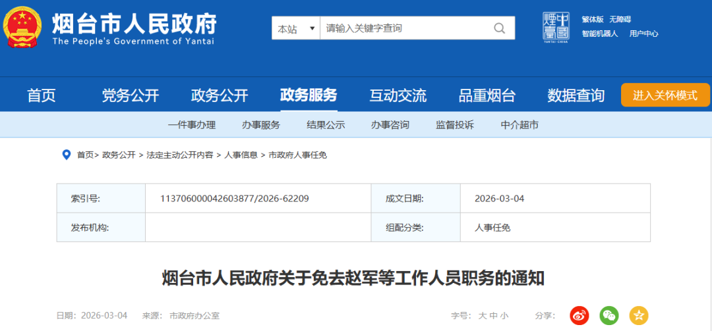Viewport: 712px width, 331px height.
Task: Click the national emblem logo
Action: tap(23, 27)
